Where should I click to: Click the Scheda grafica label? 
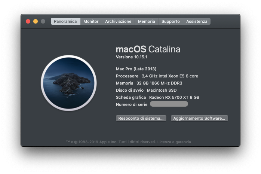131,97
